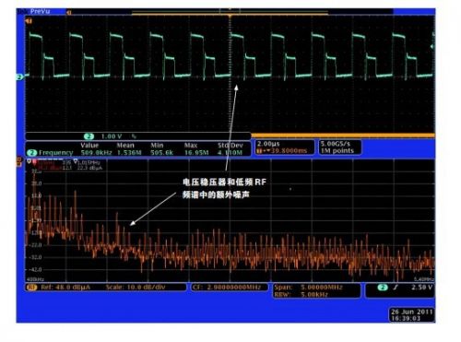
Task: Select the channel 2 badge beside 1.00 V
Action: [89, 136]
